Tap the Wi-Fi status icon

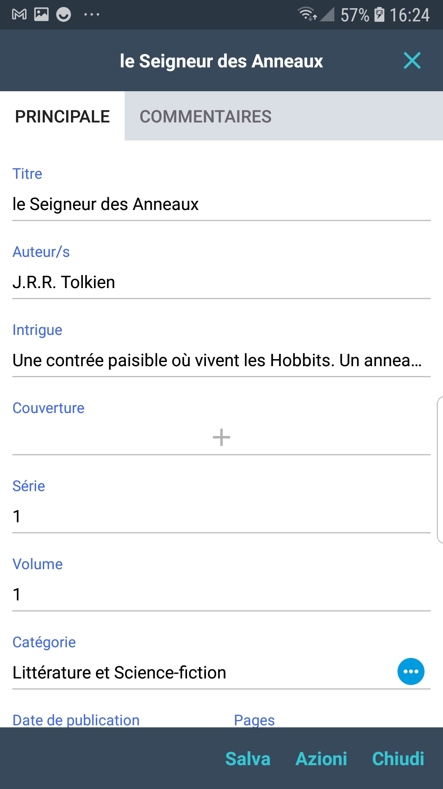pos(307,15)
